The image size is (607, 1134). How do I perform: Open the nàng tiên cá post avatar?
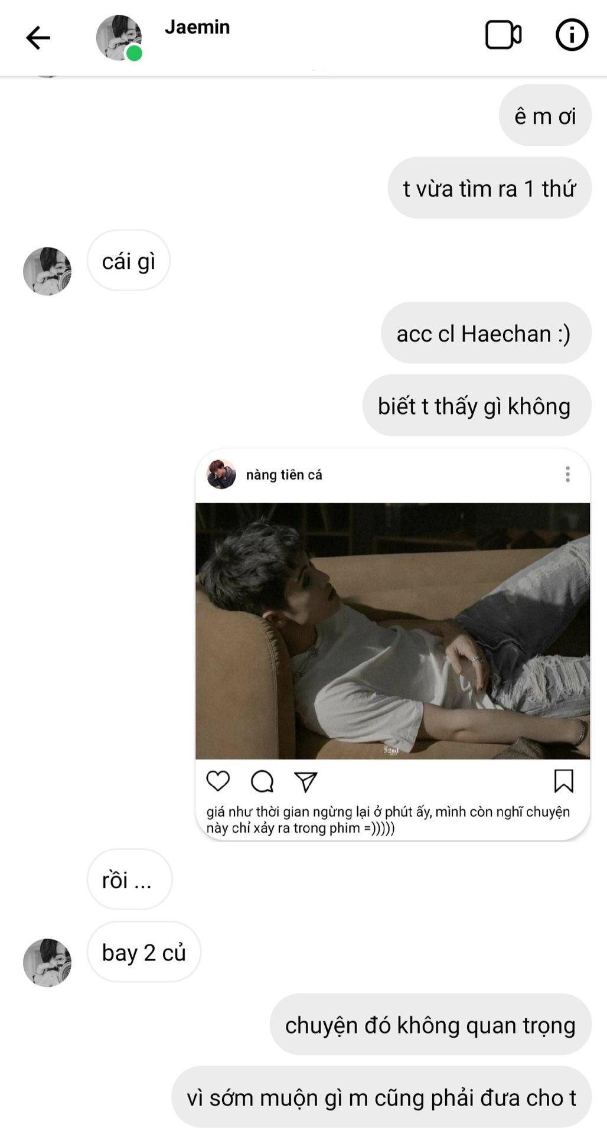[x=221, y=474]
